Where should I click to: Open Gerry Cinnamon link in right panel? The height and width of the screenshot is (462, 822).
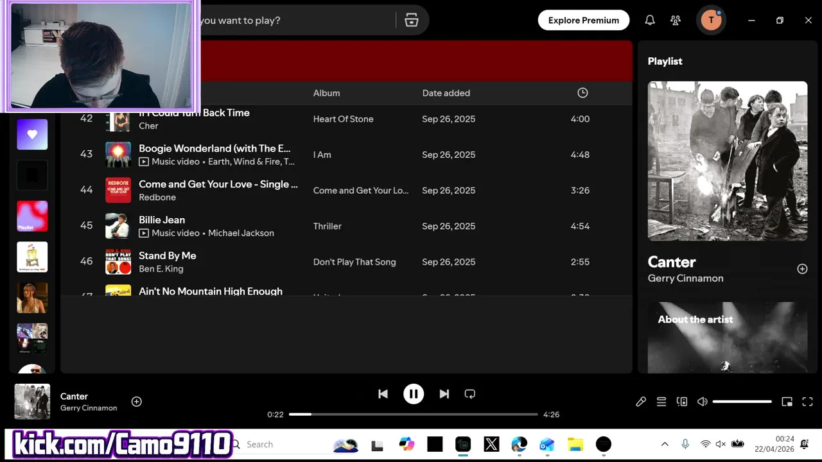point(685,278)
